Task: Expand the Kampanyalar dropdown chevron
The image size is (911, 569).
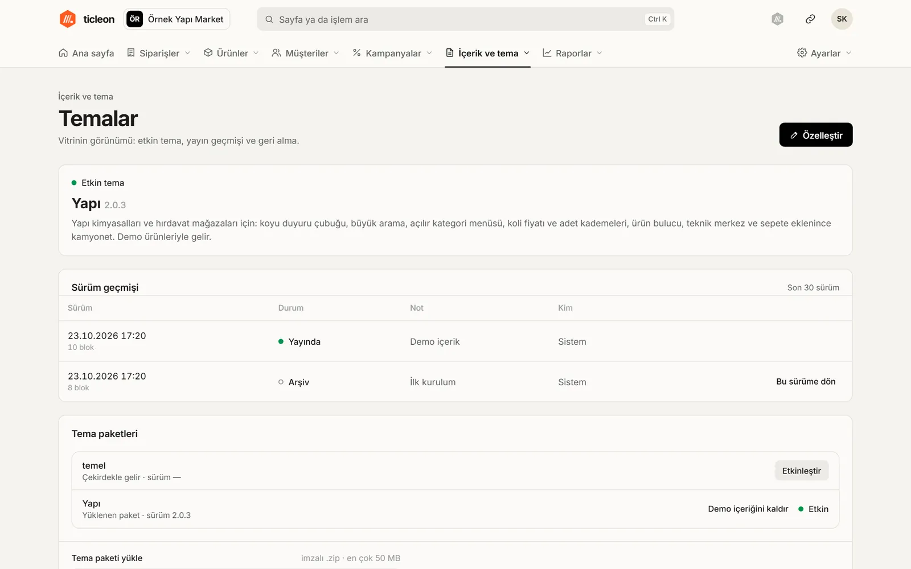Action: pyautogui.click(x=429, y=53)
